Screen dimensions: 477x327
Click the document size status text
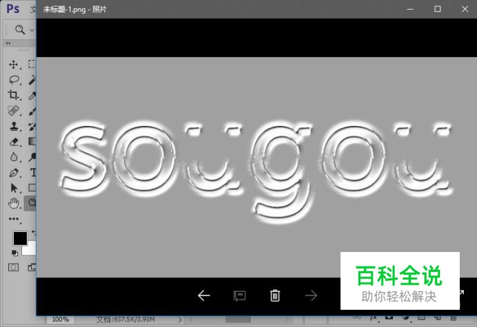(x=125, y=319)
